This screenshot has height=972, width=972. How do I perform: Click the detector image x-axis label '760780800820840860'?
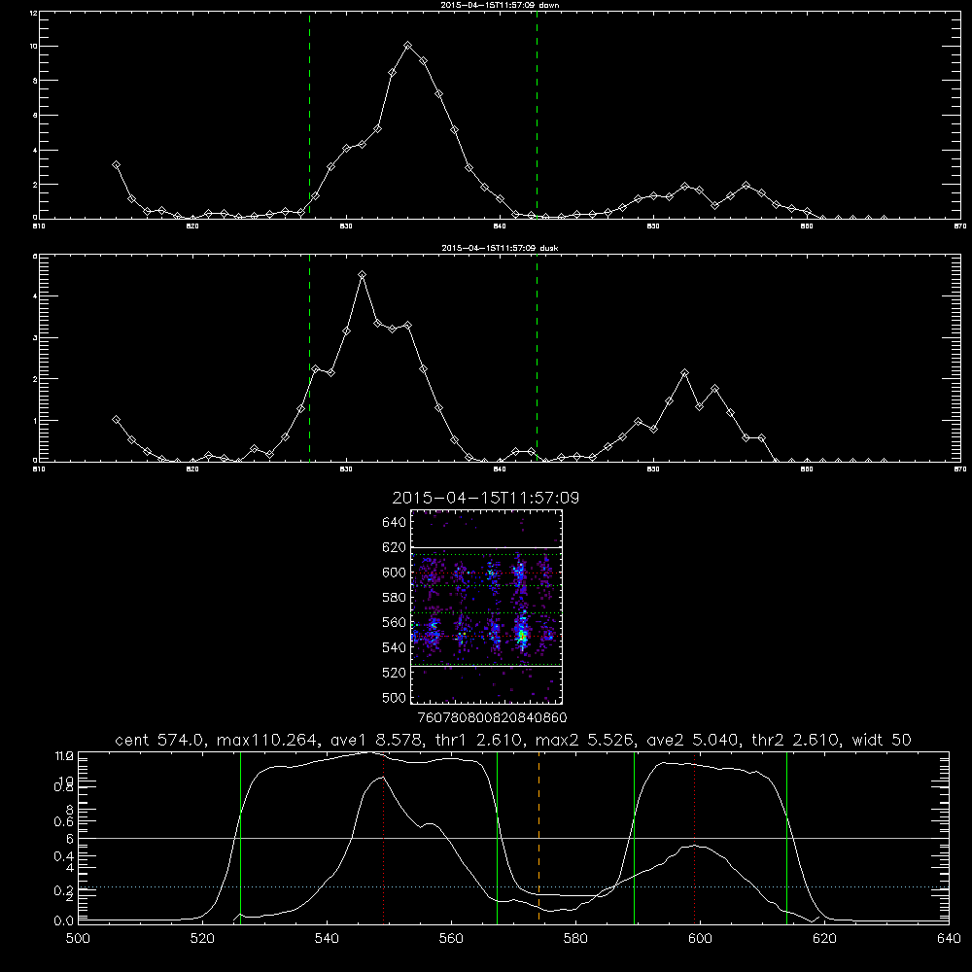click(493, 717)
